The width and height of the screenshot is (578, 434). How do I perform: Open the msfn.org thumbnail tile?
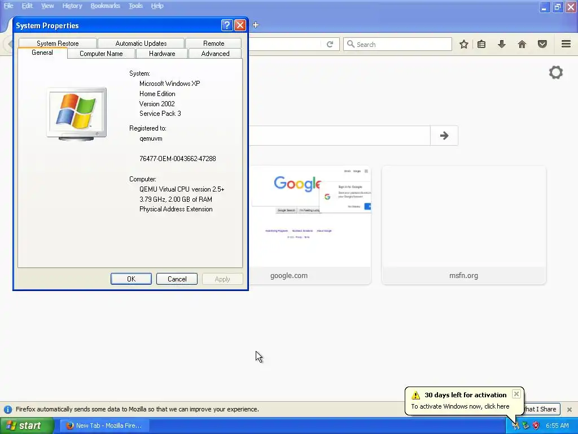coord(464,225)
